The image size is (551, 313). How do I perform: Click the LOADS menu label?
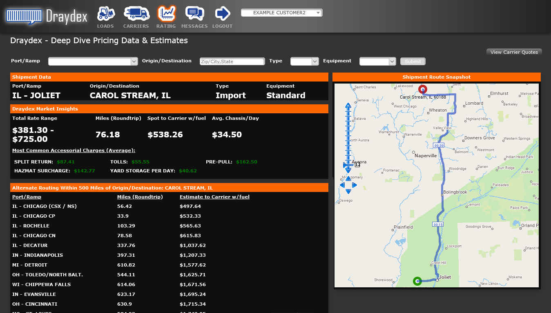105,26
